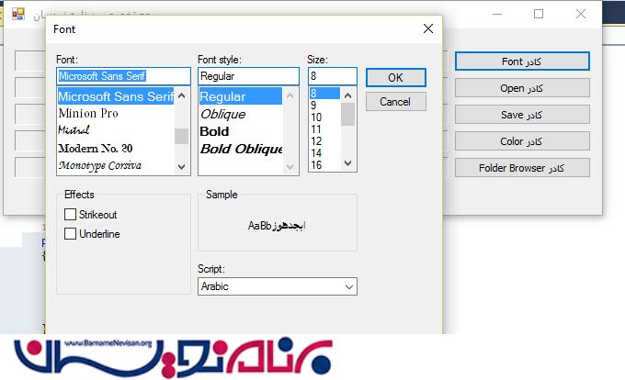Select size 8 in size list

click(324, 94)
